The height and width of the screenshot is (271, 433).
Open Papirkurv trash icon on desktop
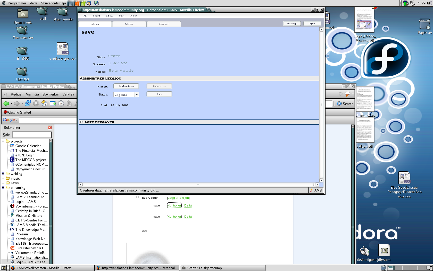click(x=424, y=24)
